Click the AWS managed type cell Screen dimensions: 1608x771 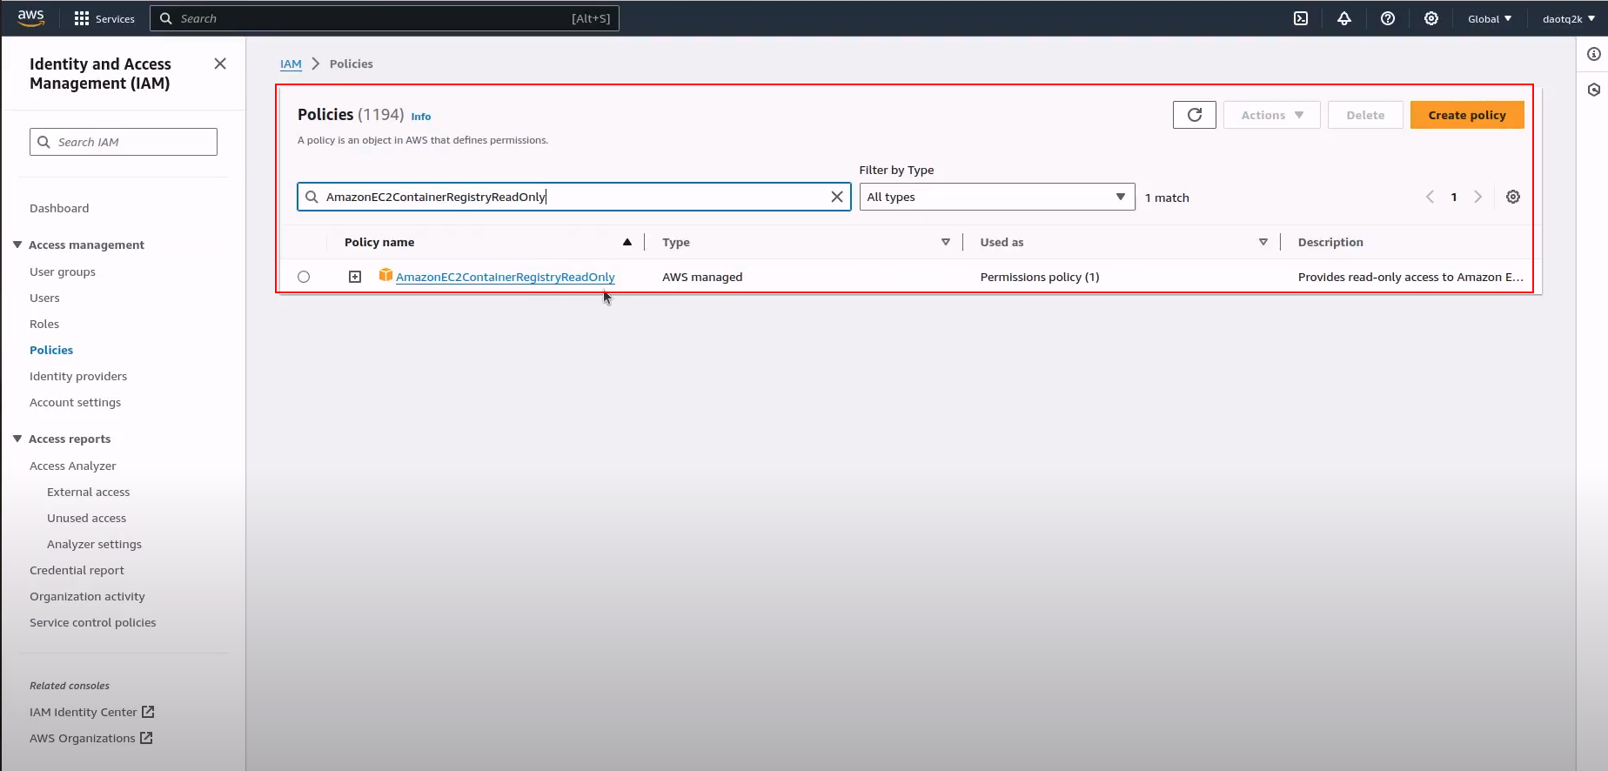(x=702, y=277)
